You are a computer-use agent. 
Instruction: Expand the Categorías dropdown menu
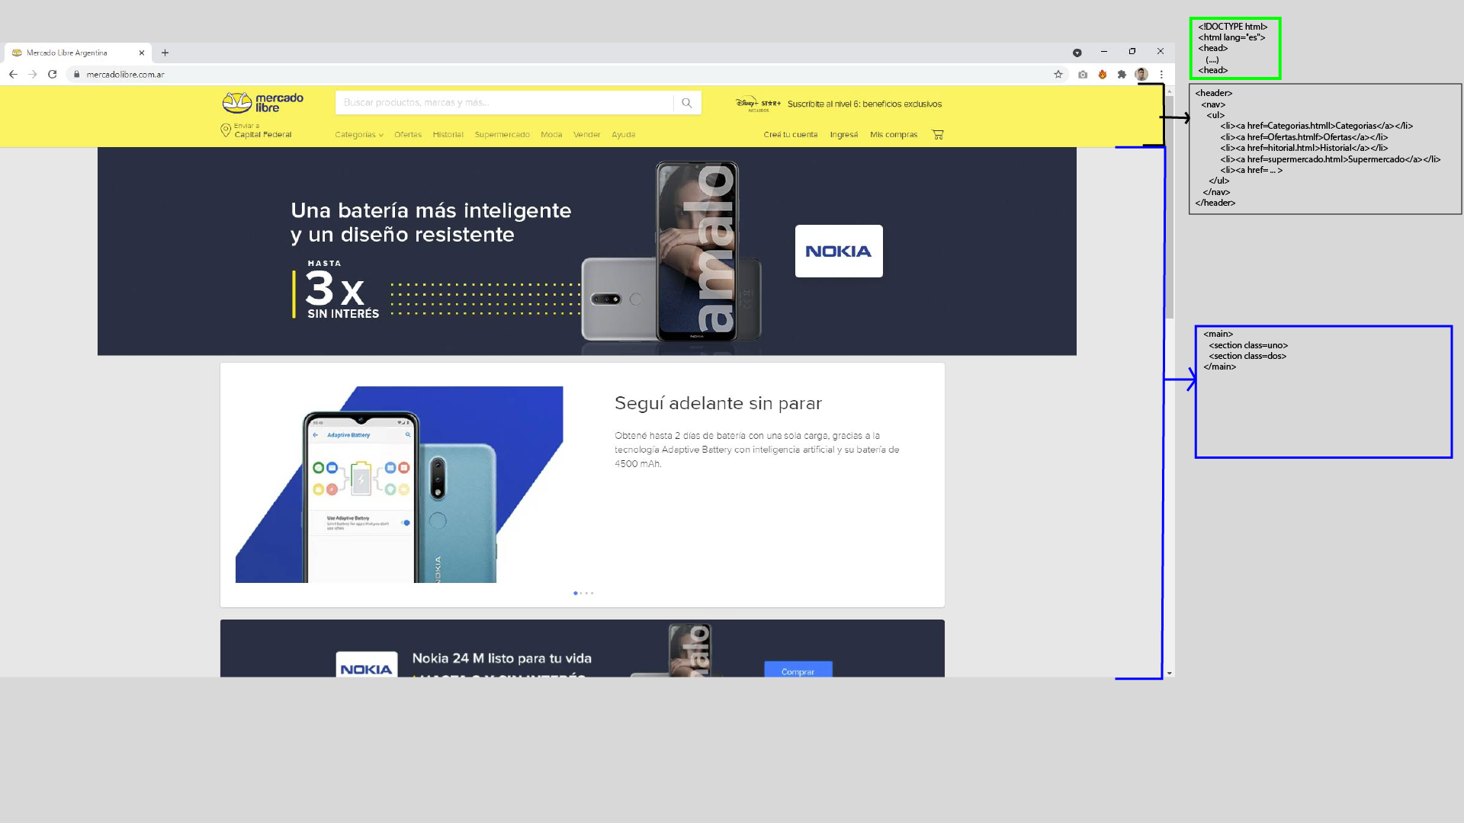tap(358, 134)
